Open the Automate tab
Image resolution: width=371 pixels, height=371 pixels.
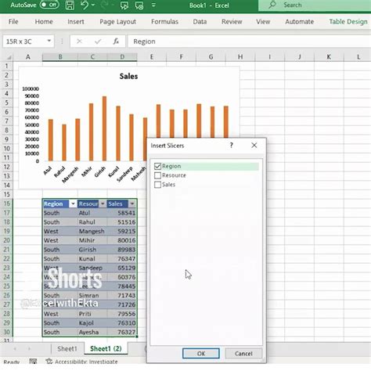(x=299, y=22)
